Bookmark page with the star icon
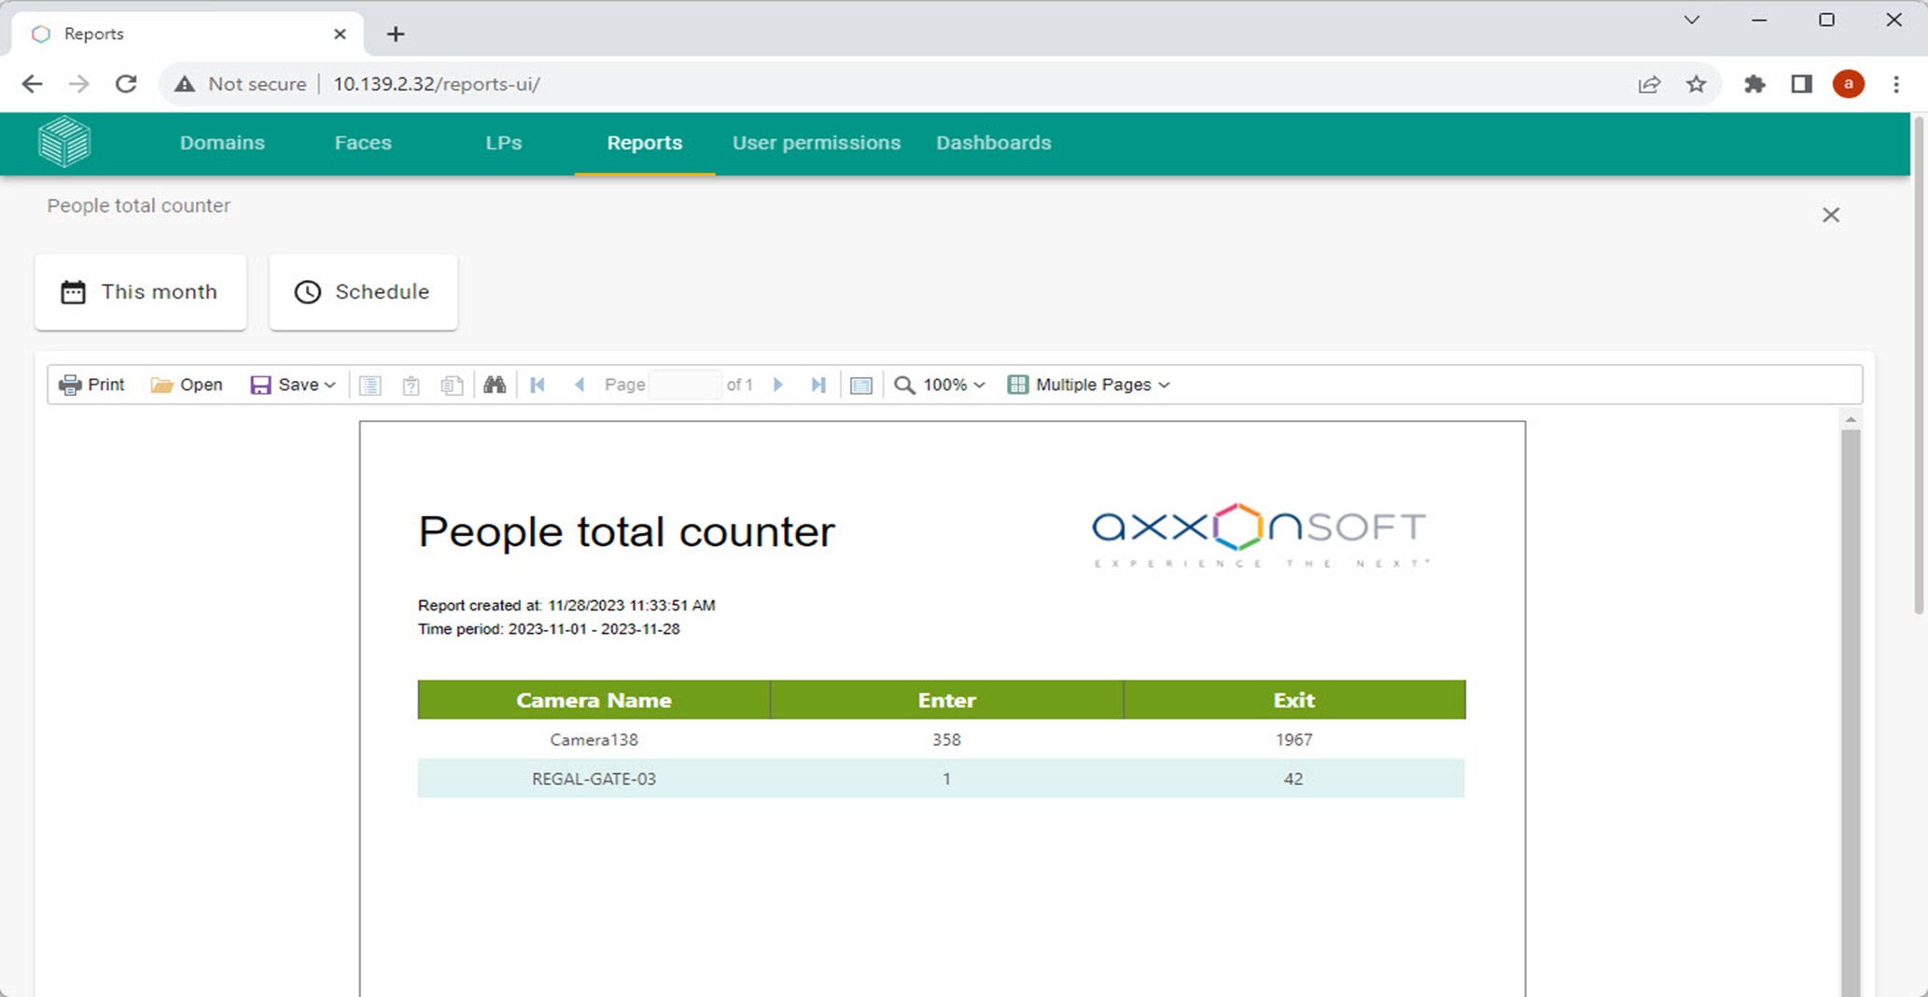This screenshot has width=1928, height=997. pos(1696,84)
